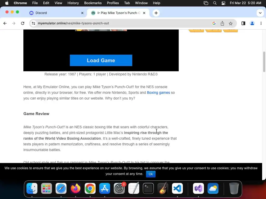Open Google Chrome from the Dock
Viewport: 266px width, 199px height.
coord(90,188)
